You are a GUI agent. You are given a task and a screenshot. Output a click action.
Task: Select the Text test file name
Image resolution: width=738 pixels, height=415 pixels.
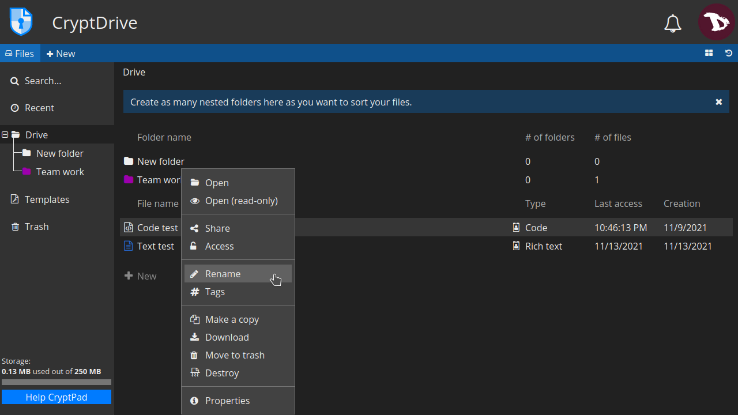point(156,246)
